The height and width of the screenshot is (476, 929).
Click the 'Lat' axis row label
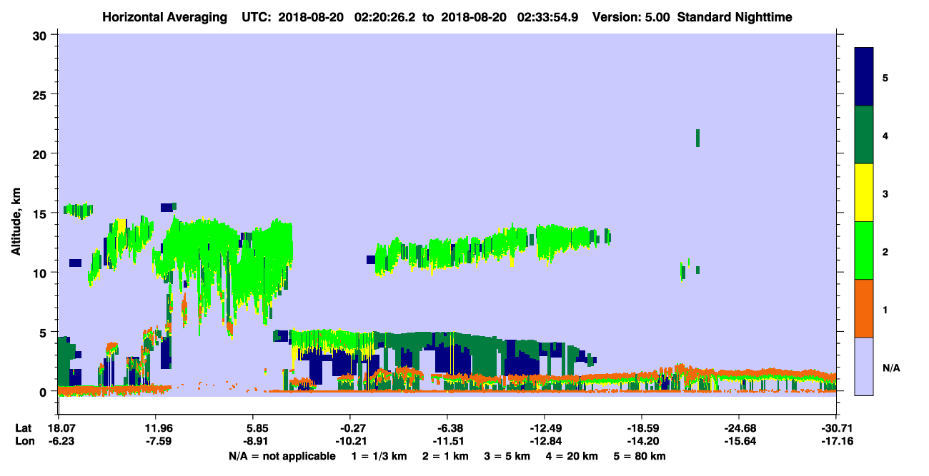click(24, 428)
